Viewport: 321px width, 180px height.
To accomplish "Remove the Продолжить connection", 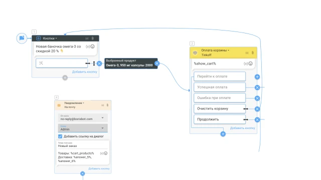I will pos(257,120).
